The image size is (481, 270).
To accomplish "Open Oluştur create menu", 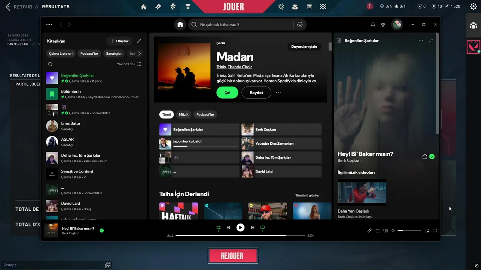I will [x=119, y=41].
